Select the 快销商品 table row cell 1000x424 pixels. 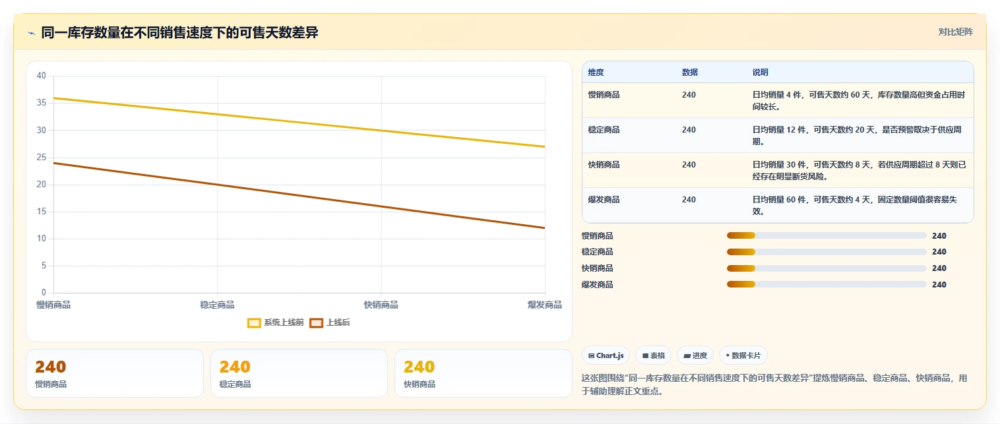604,165
